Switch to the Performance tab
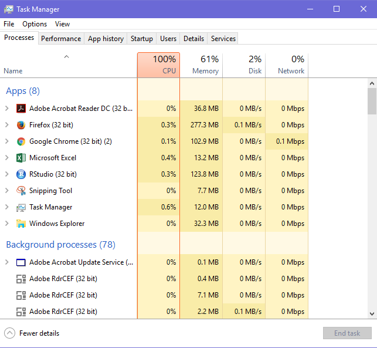 pos(61,39)
